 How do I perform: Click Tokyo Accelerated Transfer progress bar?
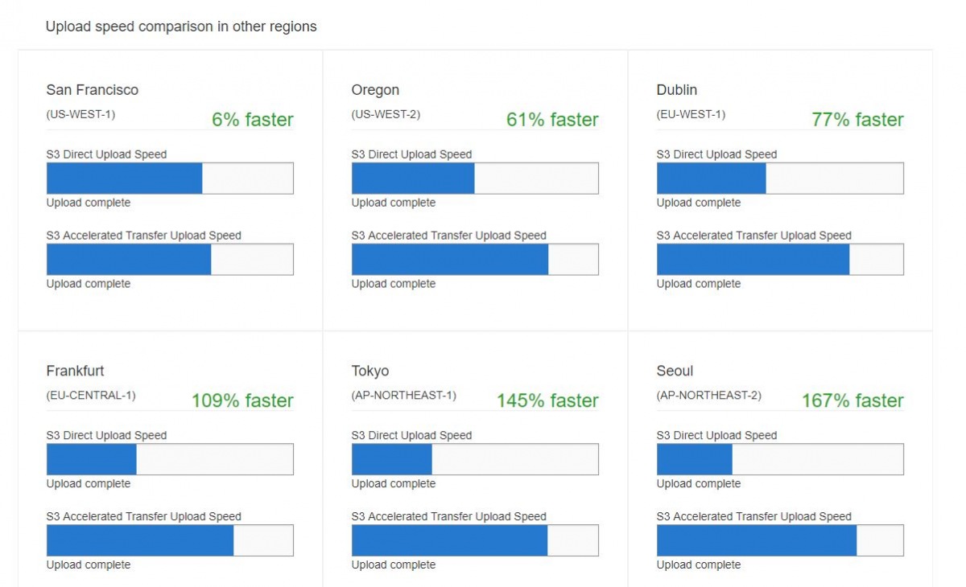click(x=475, y=540)
